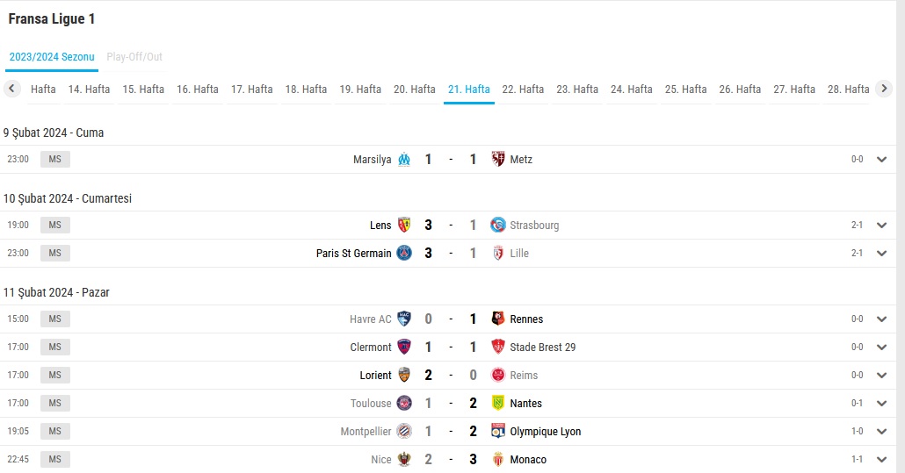Expand the Lens vs Strasbourg match row
This screenshot has width=905, height=473.
tap(881, 226)
